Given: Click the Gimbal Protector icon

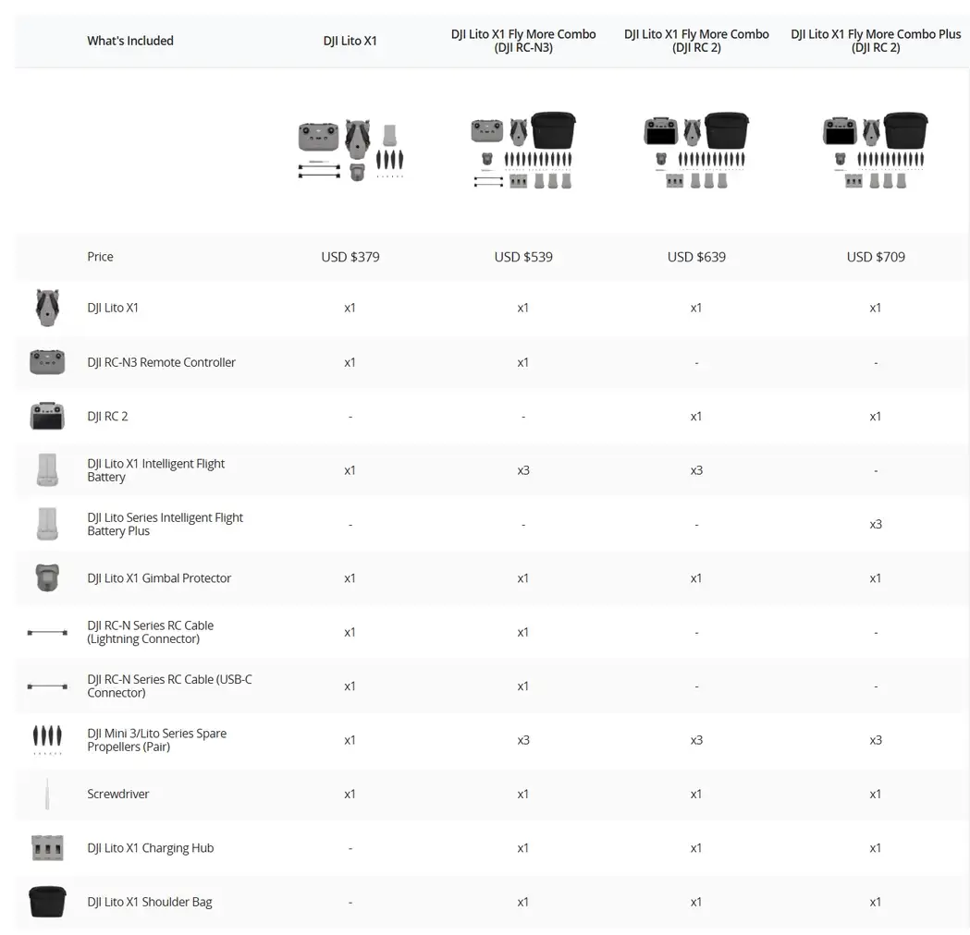Looking at the screenshot, I should (x=47, y=577).
